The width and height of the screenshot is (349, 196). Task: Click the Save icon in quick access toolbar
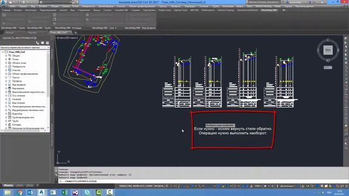pyautogui.click(x=19, y=2)
